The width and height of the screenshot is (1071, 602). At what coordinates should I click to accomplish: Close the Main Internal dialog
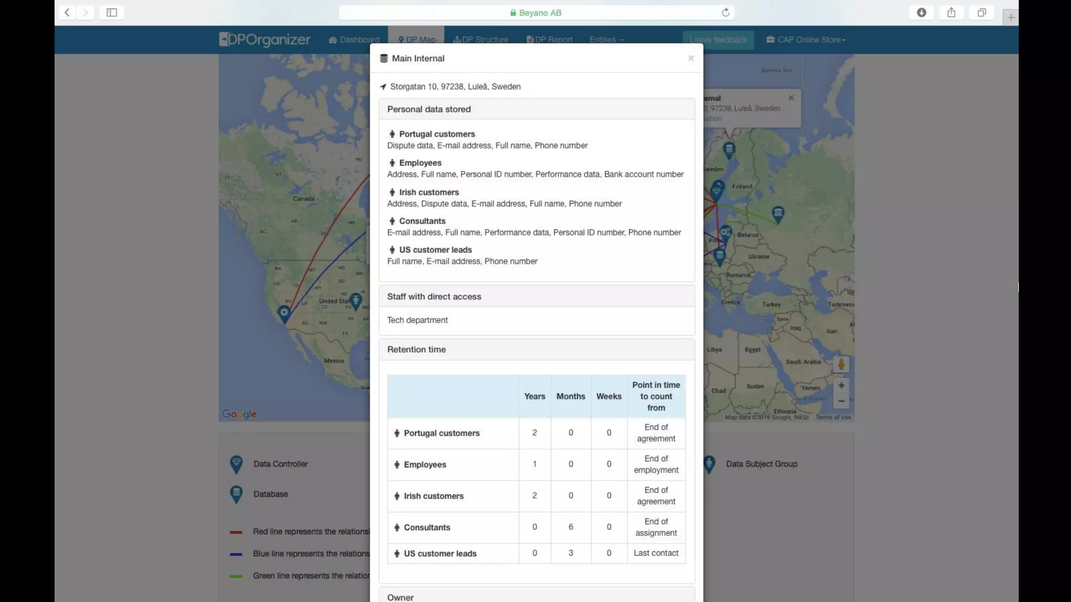(x=691, y=58)
